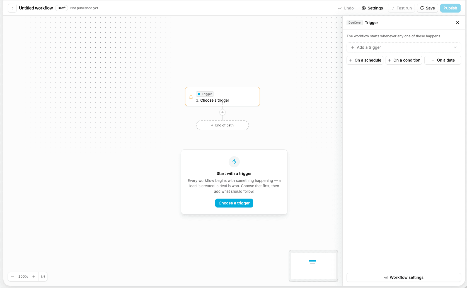467x288 pixels.
Task: Click the Untitled workflow title
Action: click(x=36, y=8)
